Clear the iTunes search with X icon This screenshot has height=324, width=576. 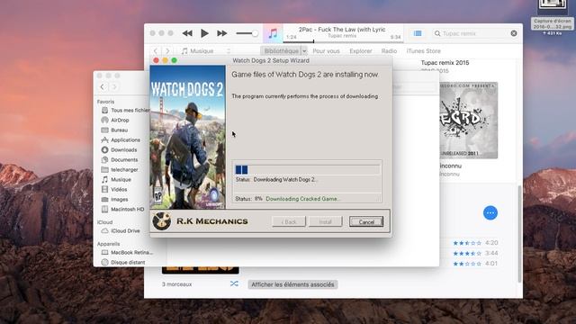coord(514,33)
